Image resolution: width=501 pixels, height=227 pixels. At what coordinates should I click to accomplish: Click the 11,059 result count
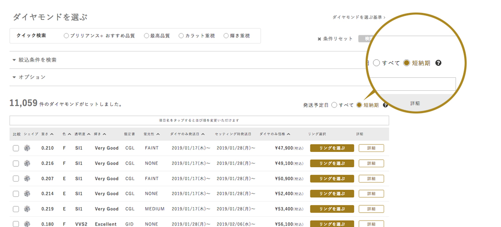24,103
